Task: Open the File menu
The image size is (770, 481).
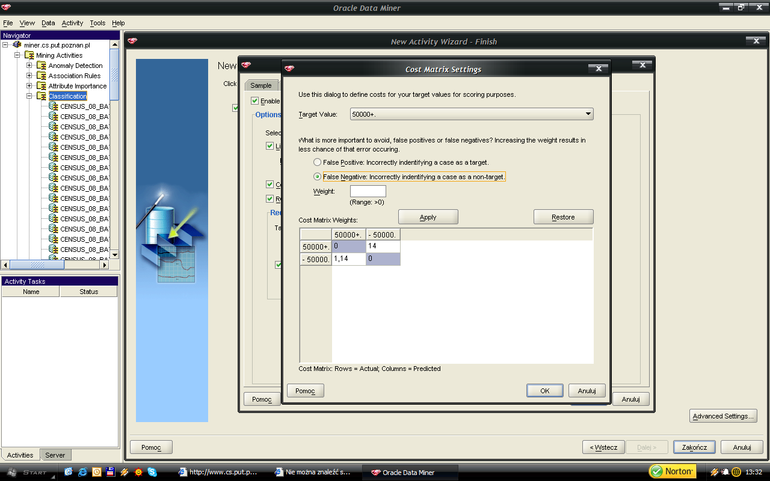Action: tap(8, 23)
